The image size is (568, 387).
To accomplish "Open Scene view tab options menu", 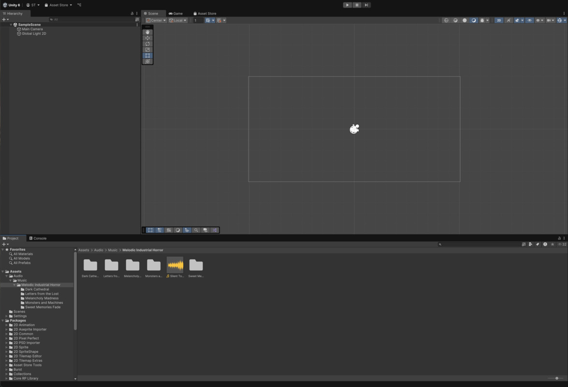I will 564,14.
